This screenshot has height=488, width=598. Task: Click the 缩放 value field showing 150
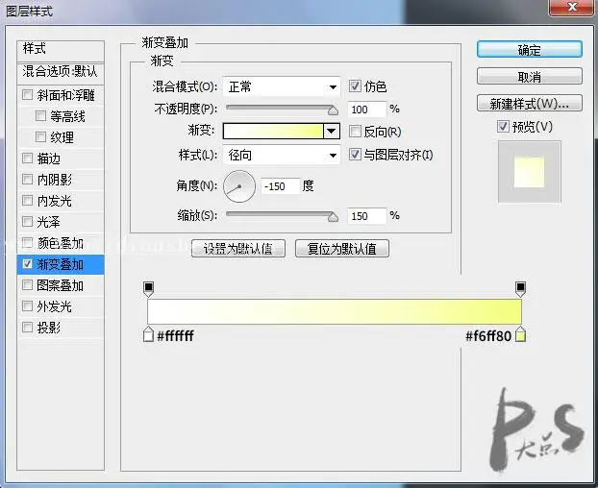[x=366, y=216]
